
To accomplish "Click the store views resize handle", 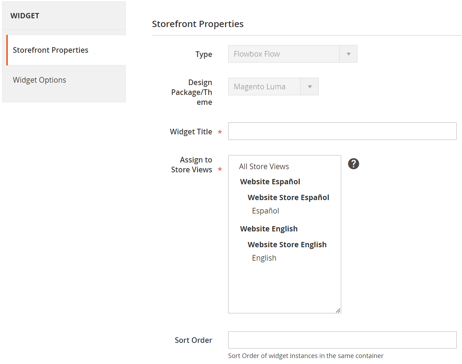I will click(338, 310).
